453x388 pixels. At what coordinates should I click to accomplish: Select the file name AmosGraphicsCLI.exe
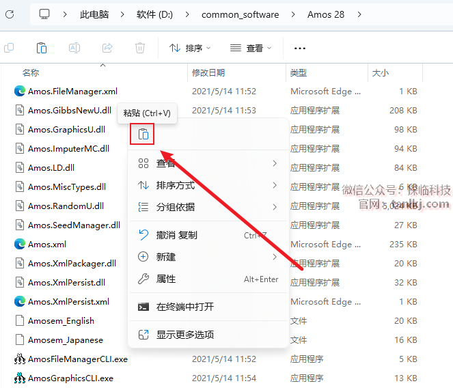(70, 378)
